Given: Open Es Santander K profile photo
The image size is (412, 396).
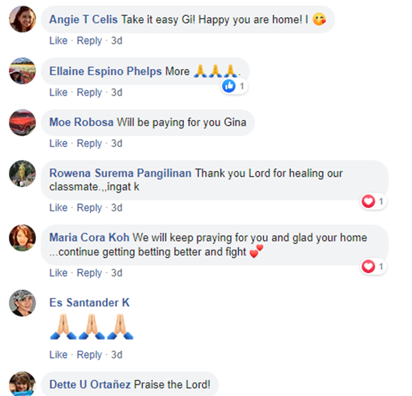Looking at the screenshot, I should [x=23, y=303].
